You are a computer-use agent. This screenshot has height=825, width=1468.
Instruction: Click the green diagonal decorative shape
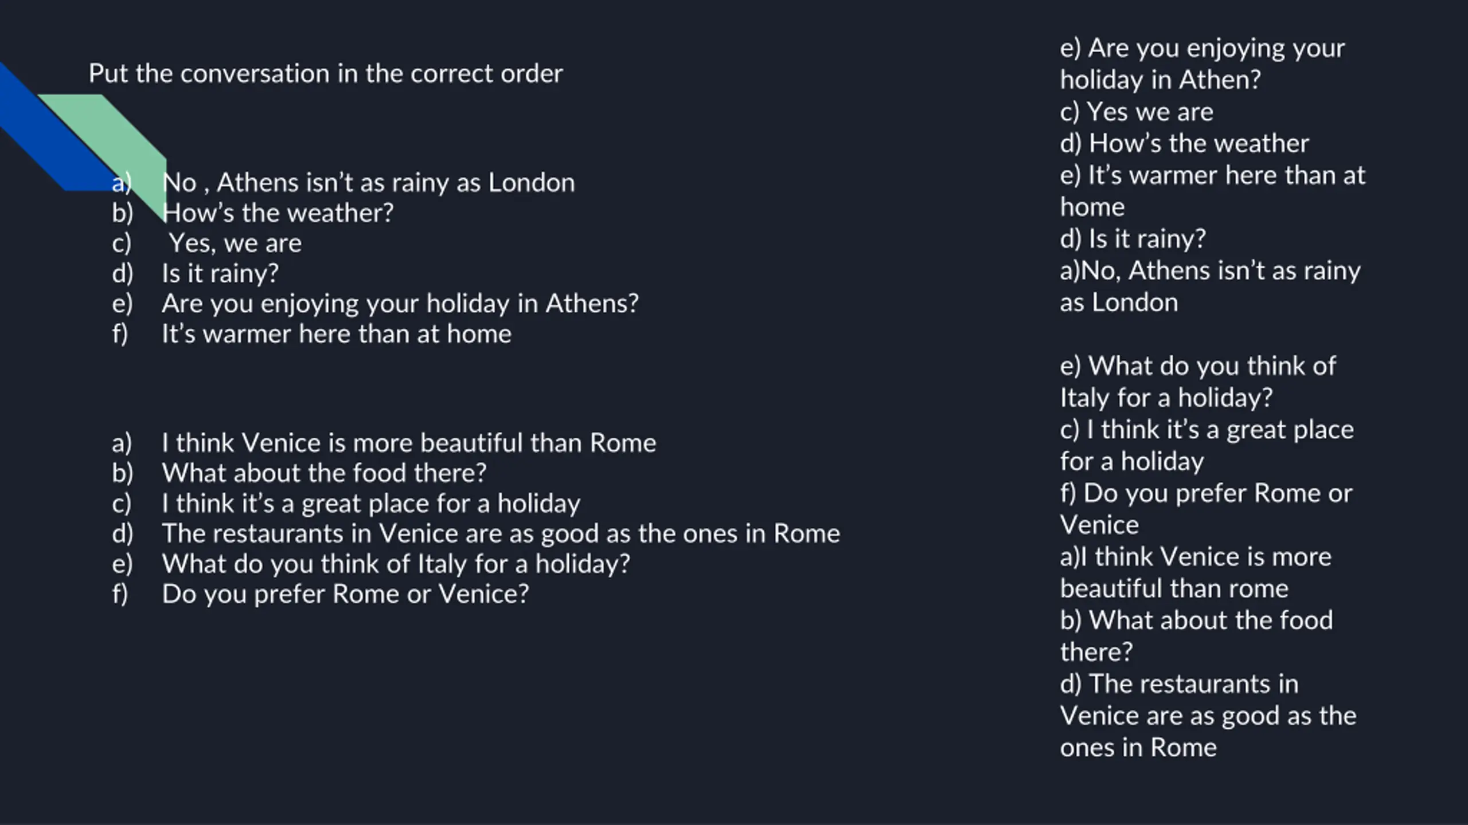(x=115, y=132)
